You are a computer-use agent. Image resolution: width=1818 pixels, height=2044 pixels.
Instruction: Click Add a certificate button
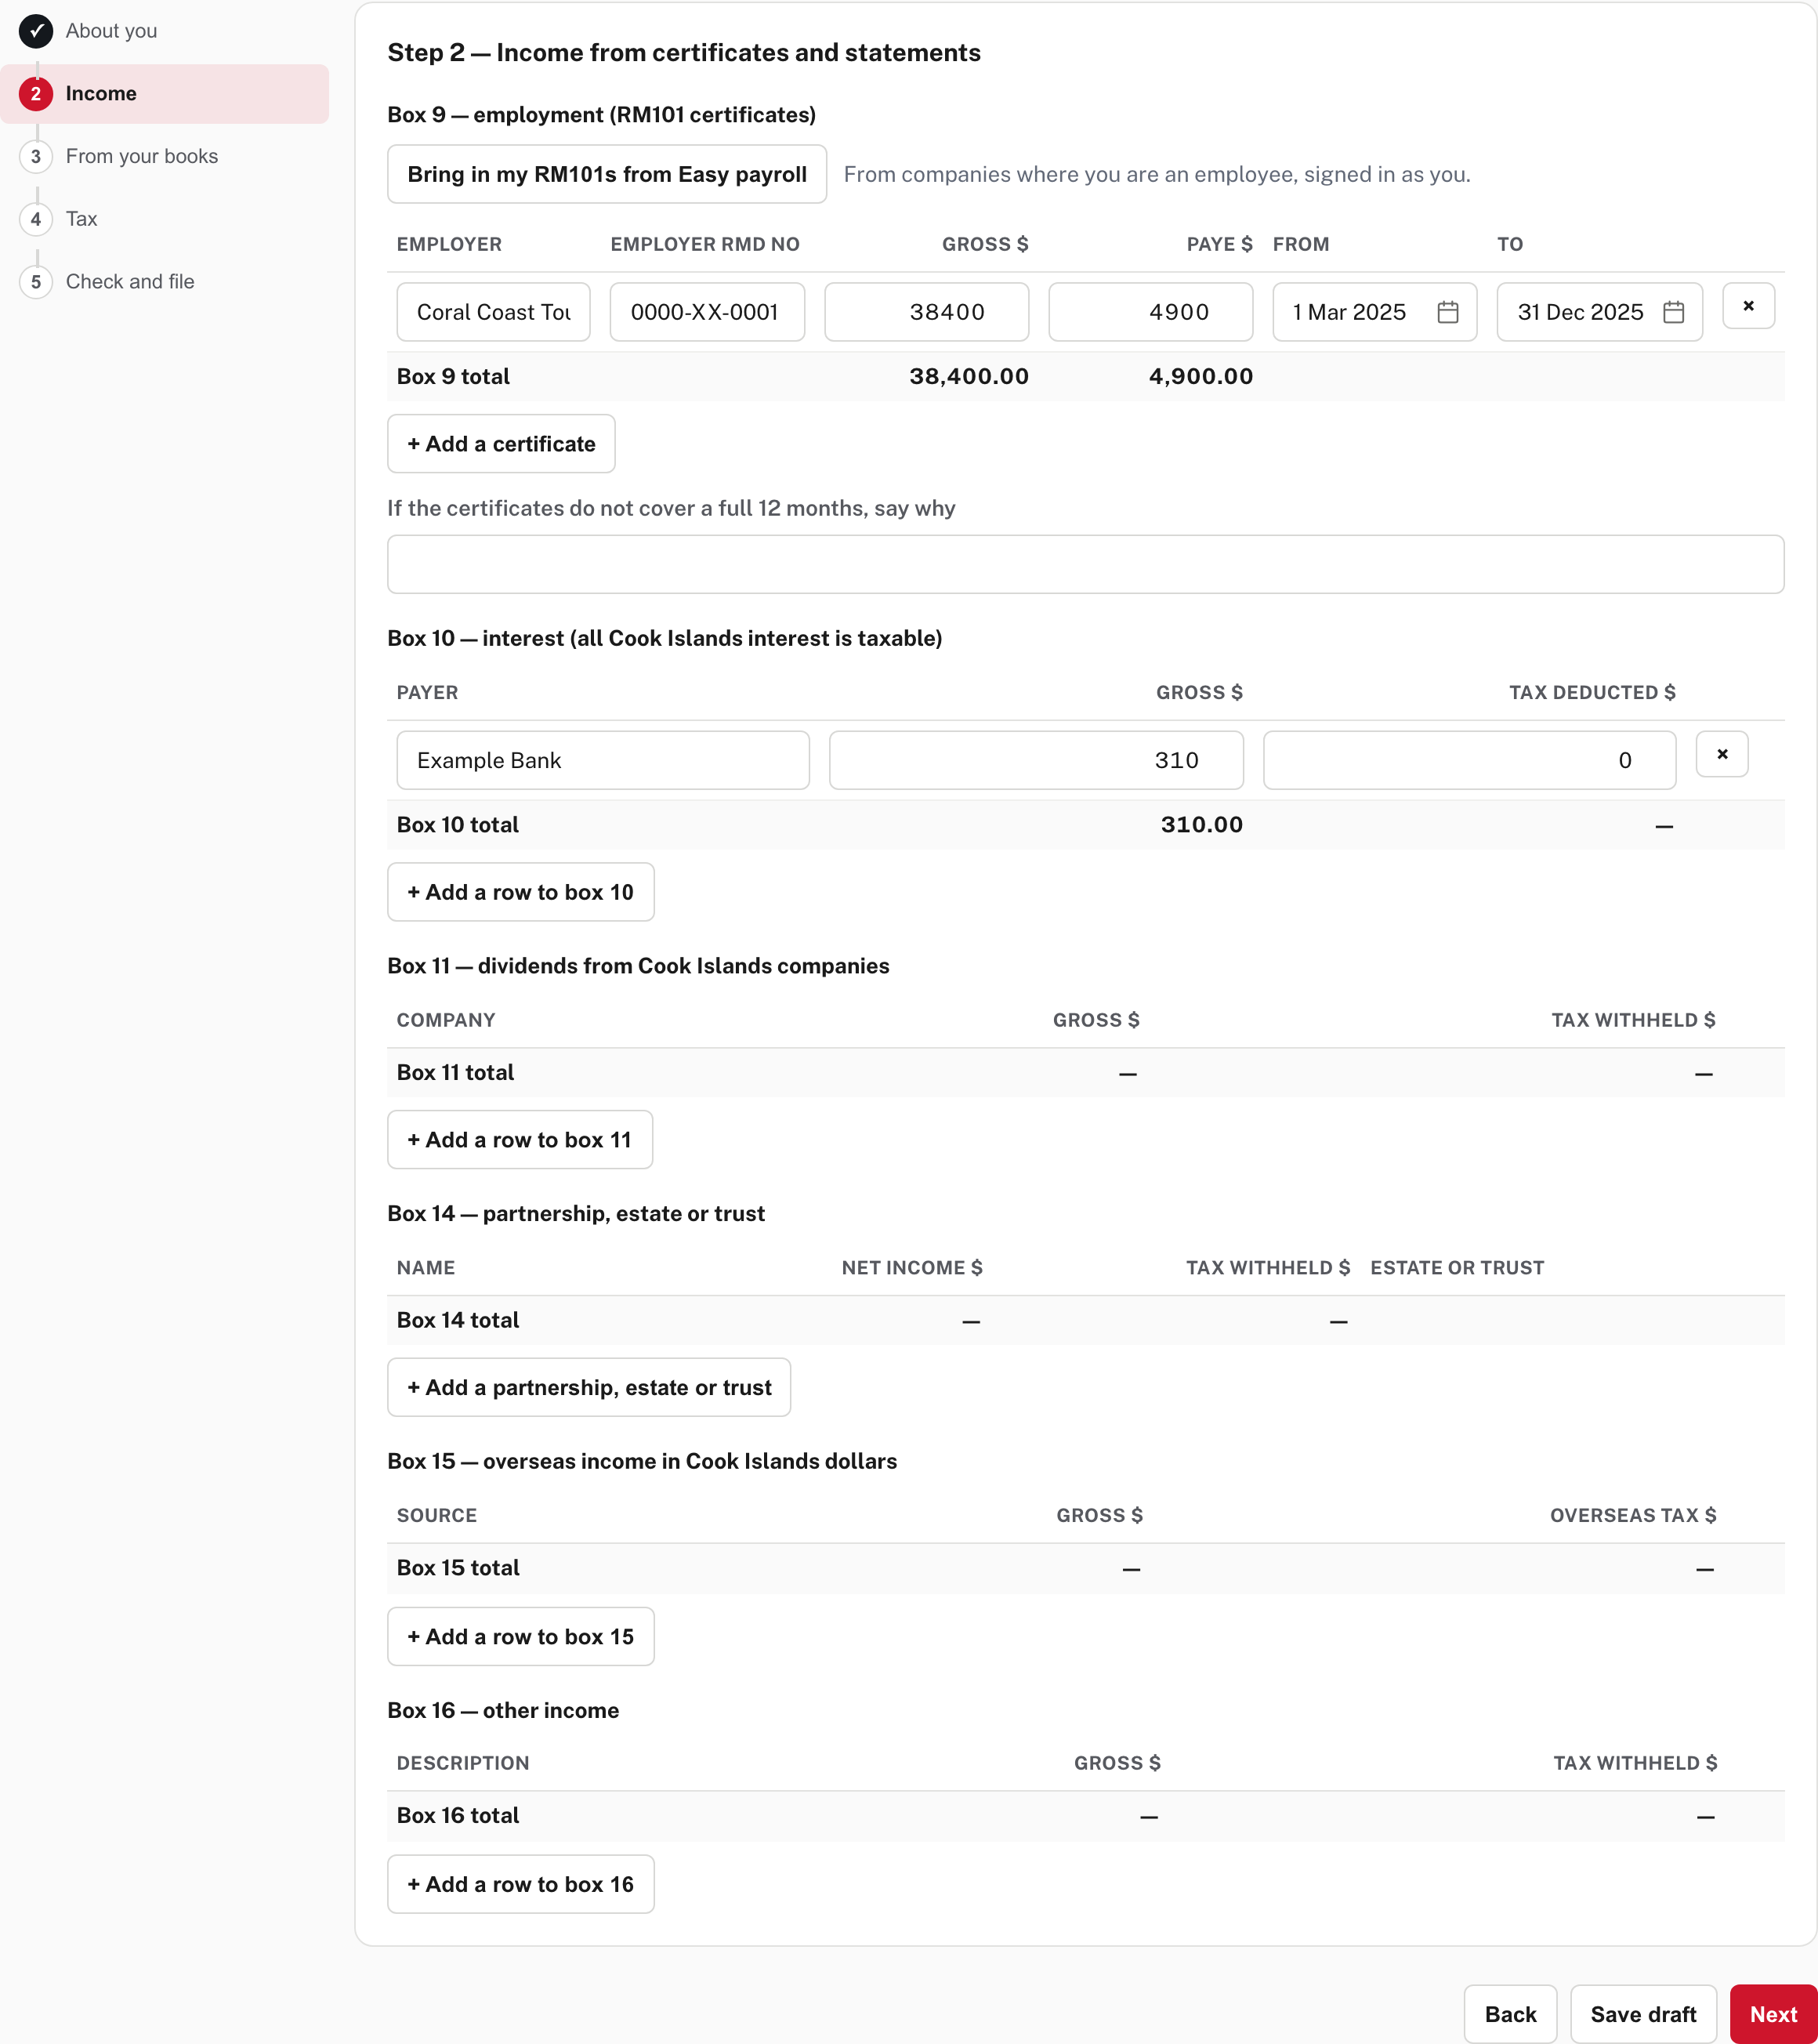501,444
